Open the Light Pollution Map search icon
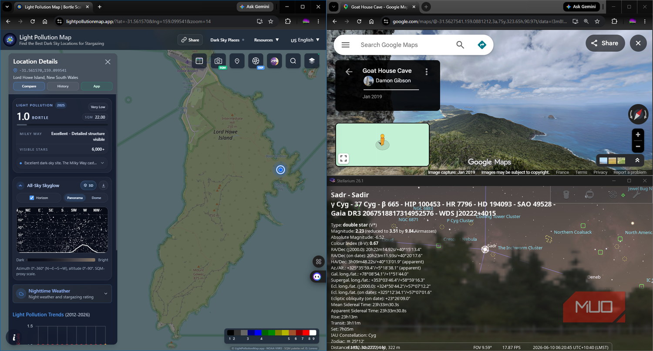Image resolution: width=653 pixels, height=351 pixels. pyautogui.click(x=293, y=61)
